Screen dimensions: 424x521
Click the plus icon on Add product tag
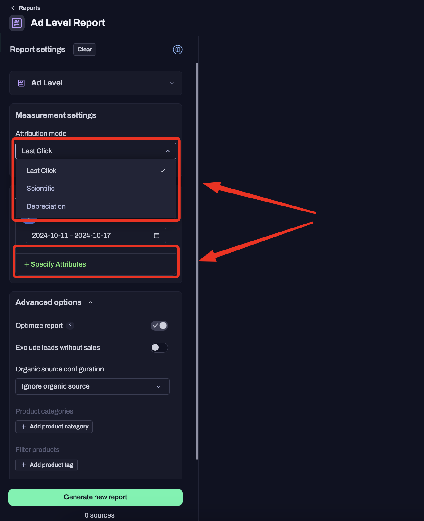(24, 465)
